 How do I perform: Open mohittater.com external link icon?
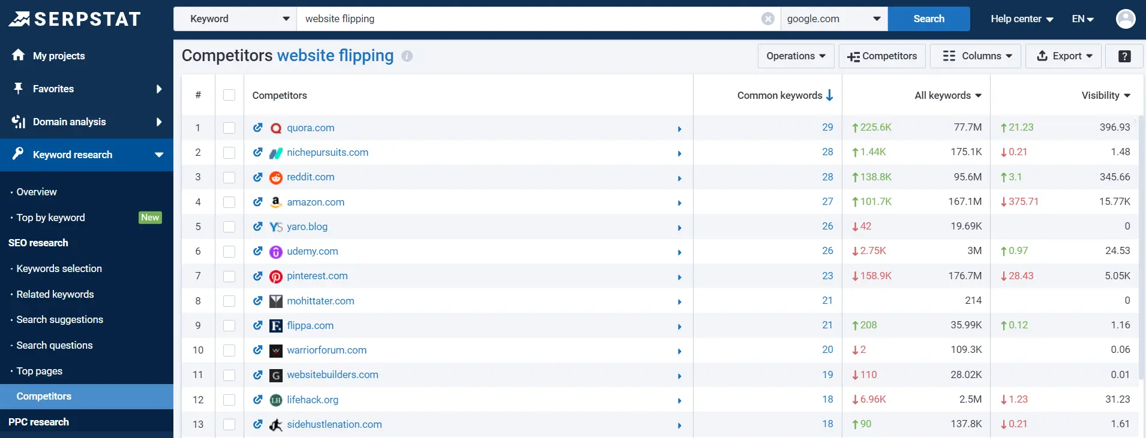coord(258,301)
